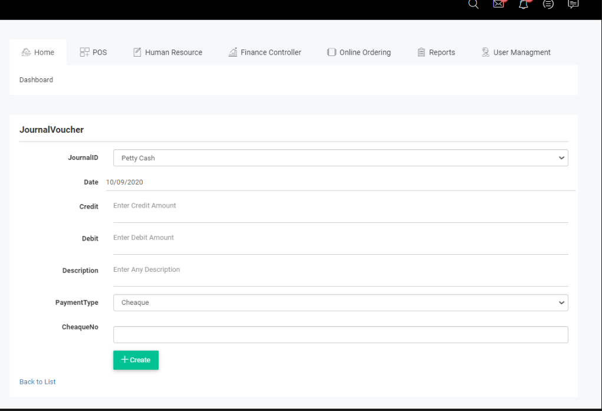
Task: Open the PaymentType dropdown showing Cheaque
Action: tap(340, 303)
